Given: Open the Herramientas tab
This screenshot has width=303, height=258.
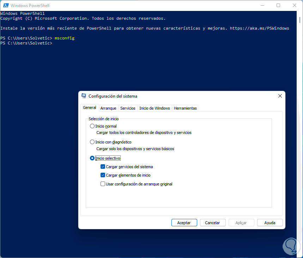Looking at the screenshot, I should coord(185,108).
